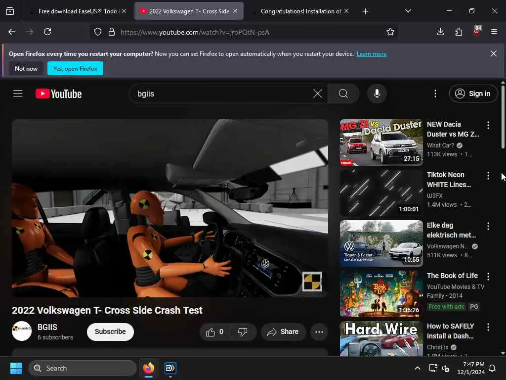
Task: Open options menu for How to SAFELY Install video
Action: 488,327
